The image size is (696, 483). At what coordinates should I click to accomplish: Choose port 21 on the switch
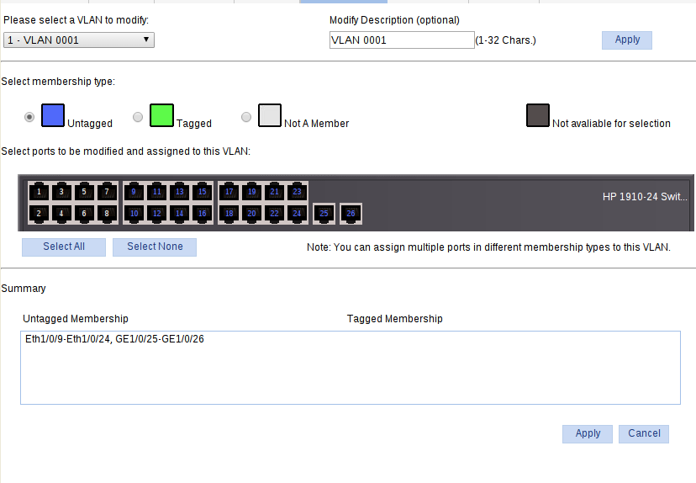274,192
